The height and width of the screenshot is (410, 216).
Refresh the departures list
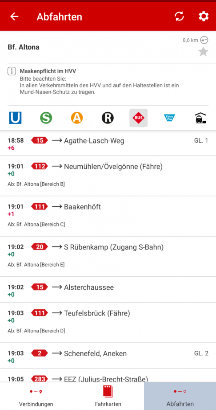pyautogui.click(x=179, y=16)
